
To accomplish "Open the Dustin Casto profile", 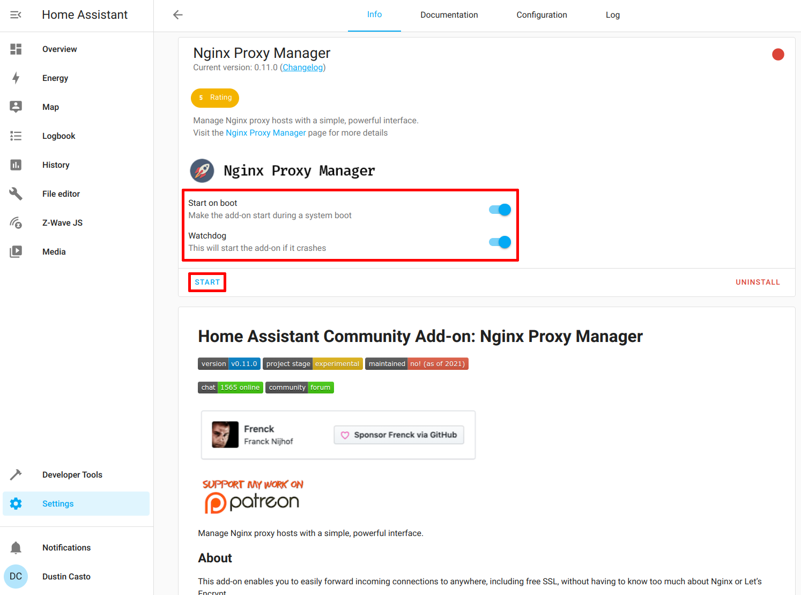I will coord(76,577).
